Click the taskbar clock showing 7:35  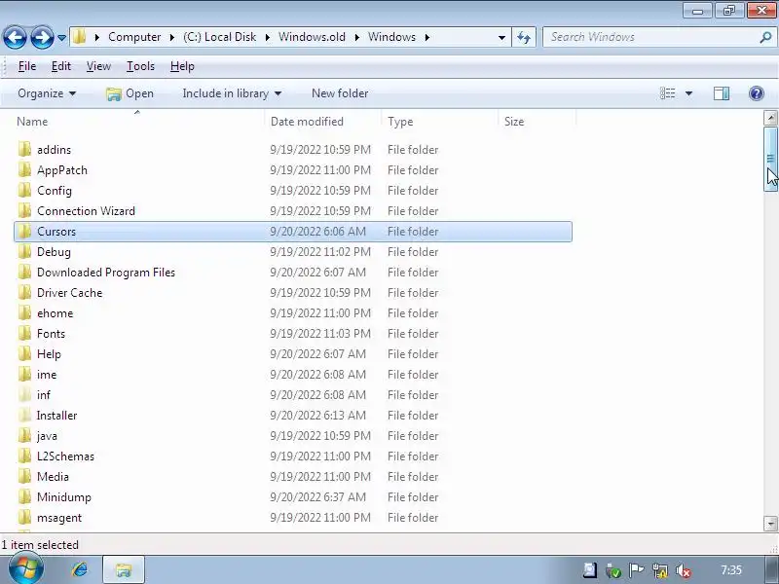[731, 570]
